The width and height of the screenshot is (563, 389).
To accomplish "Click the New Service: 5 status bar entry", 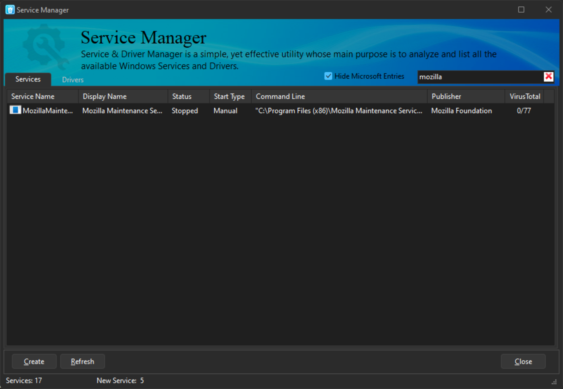I will click(x=120, y=381).
